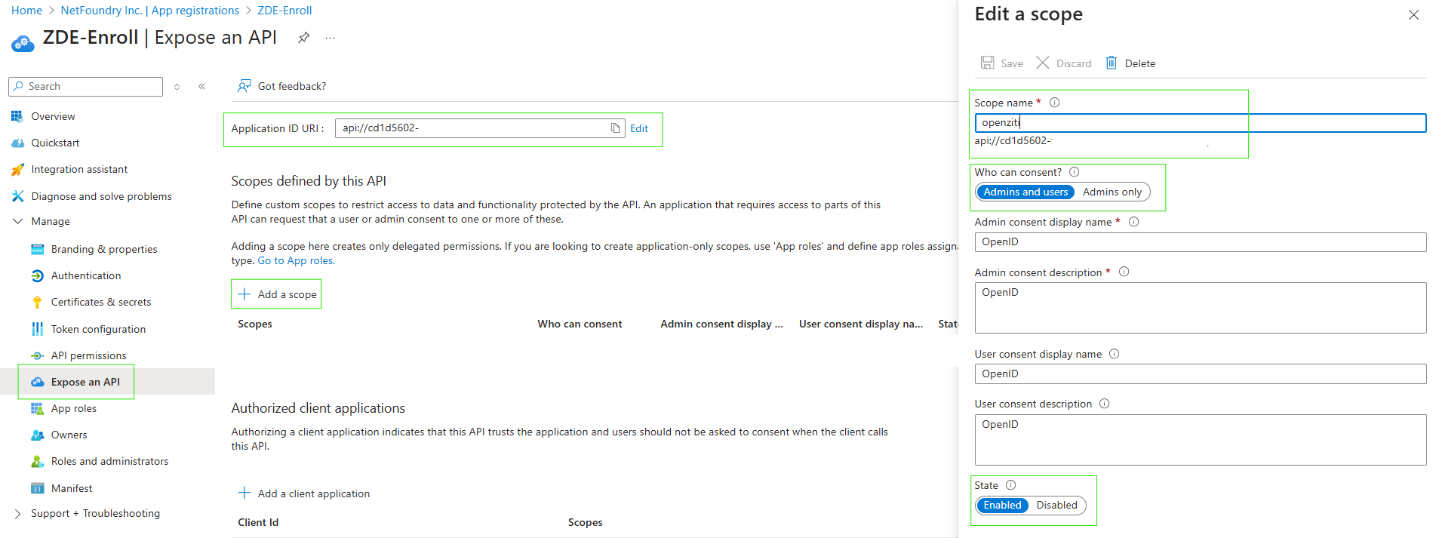The image size is (1436, 538).
Task: Open Certificates & secrets
Action: tap(101, 303)
